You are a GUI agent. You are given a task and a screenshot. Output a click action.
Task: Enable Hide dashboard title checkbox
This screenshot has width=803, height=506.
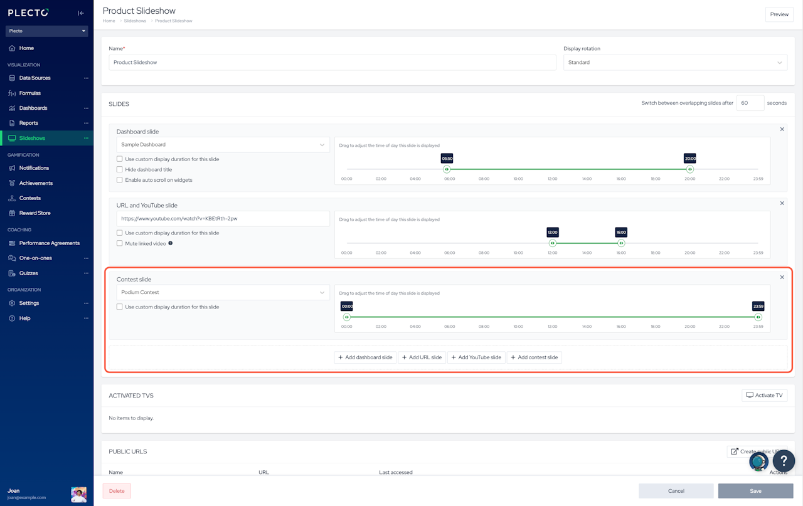click(120, 170)
